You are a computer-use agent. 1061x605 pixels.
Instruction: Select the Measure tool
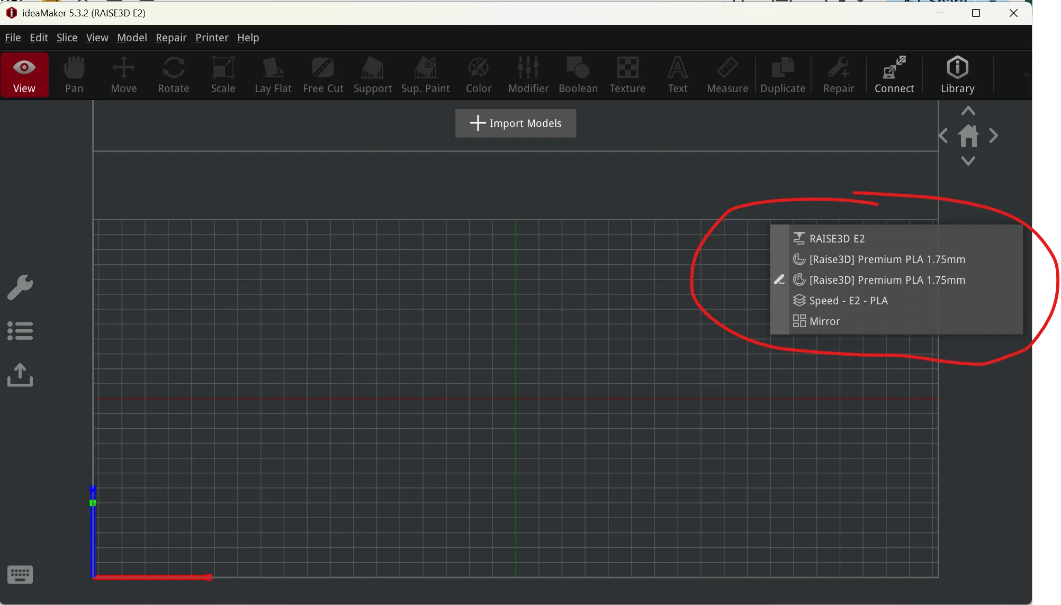(727, 75)
